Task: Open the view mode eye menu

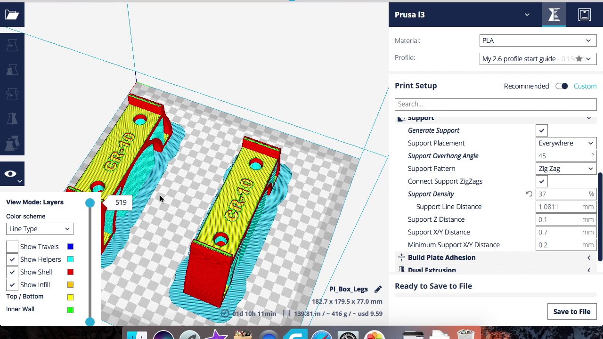Action: (x=12, y=174)
